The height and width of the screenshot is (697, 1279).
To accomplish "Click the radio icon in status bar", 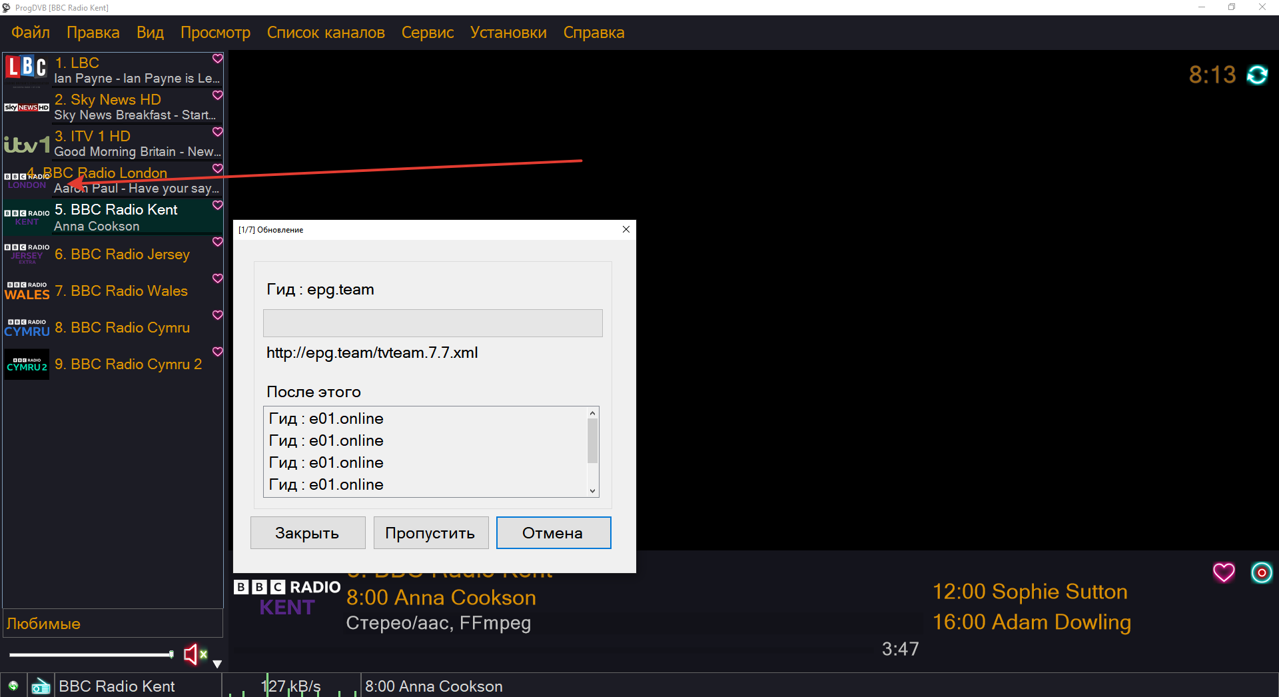I will (x=41, y=686).
